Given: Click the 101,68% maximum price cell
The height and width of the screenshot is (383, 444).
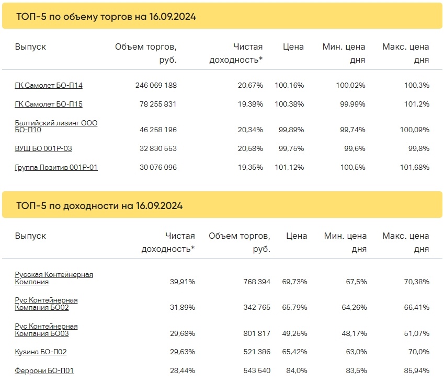Looking at the screenshot, I should click(x=415, y=167).
